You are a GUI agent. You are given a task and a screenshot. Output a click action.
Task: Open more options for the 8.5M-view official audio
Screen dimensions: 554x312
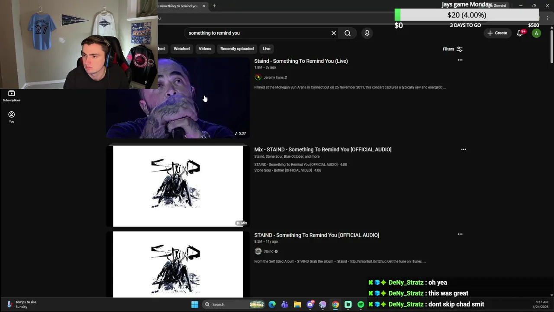460,234
